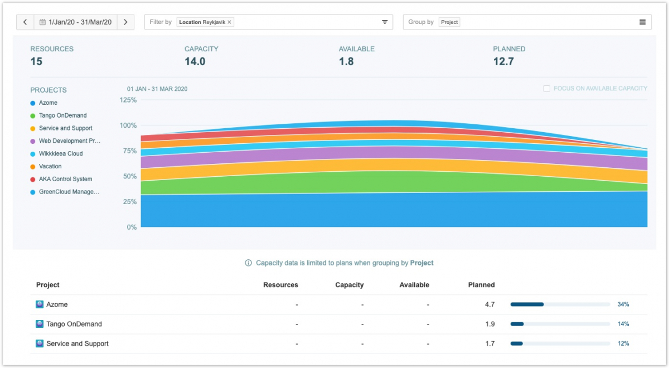Image resolution: width=669 pixels, height=368 pixels.
Task: Advance to the next date period arrow
Action: 125,22
